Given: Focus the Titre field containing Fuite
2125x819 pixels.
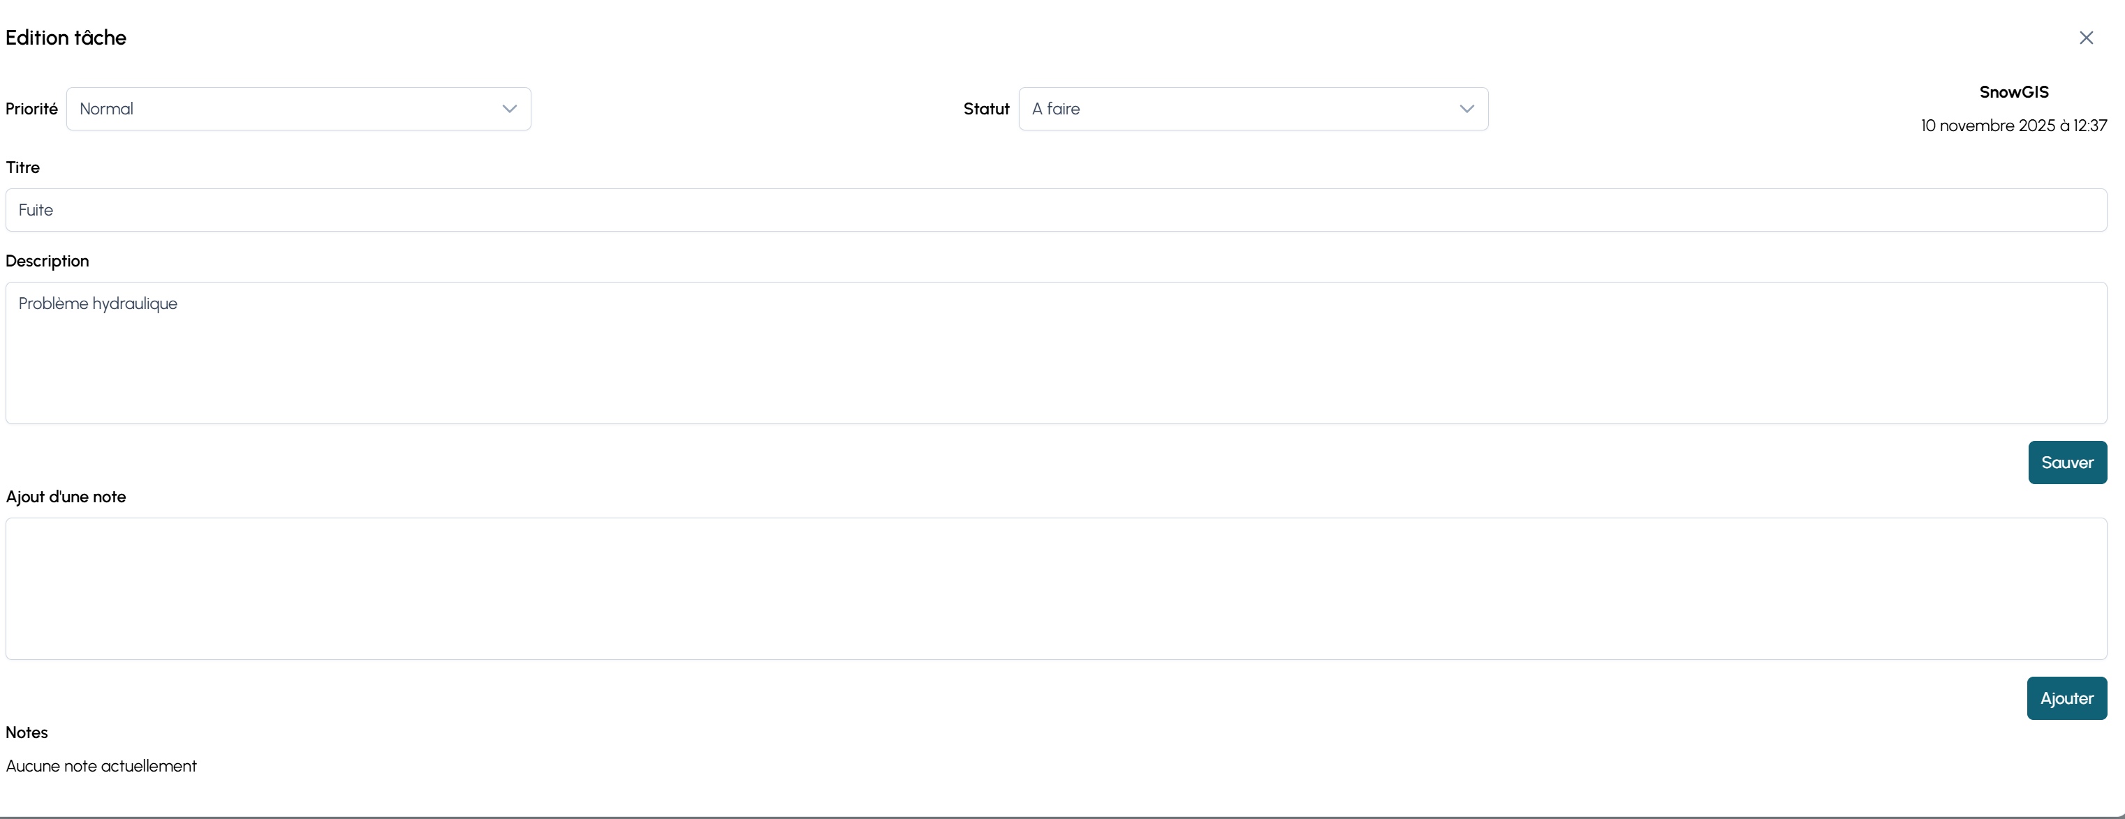Looking at the screenshot, I should pyautogui.click(x=1056, y=210).
